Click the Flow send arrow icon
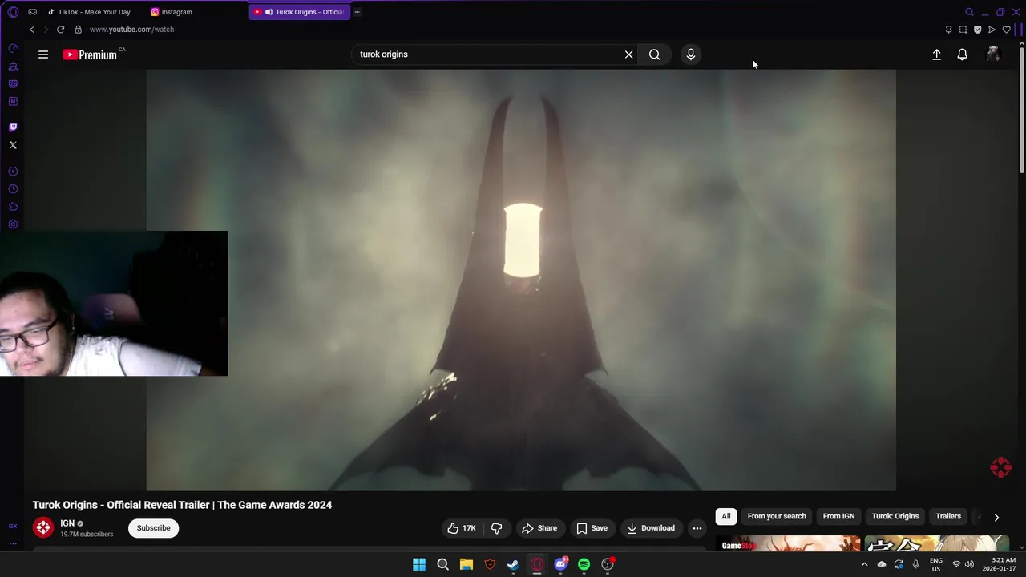The image size is (1026, 577). point(992,30)
